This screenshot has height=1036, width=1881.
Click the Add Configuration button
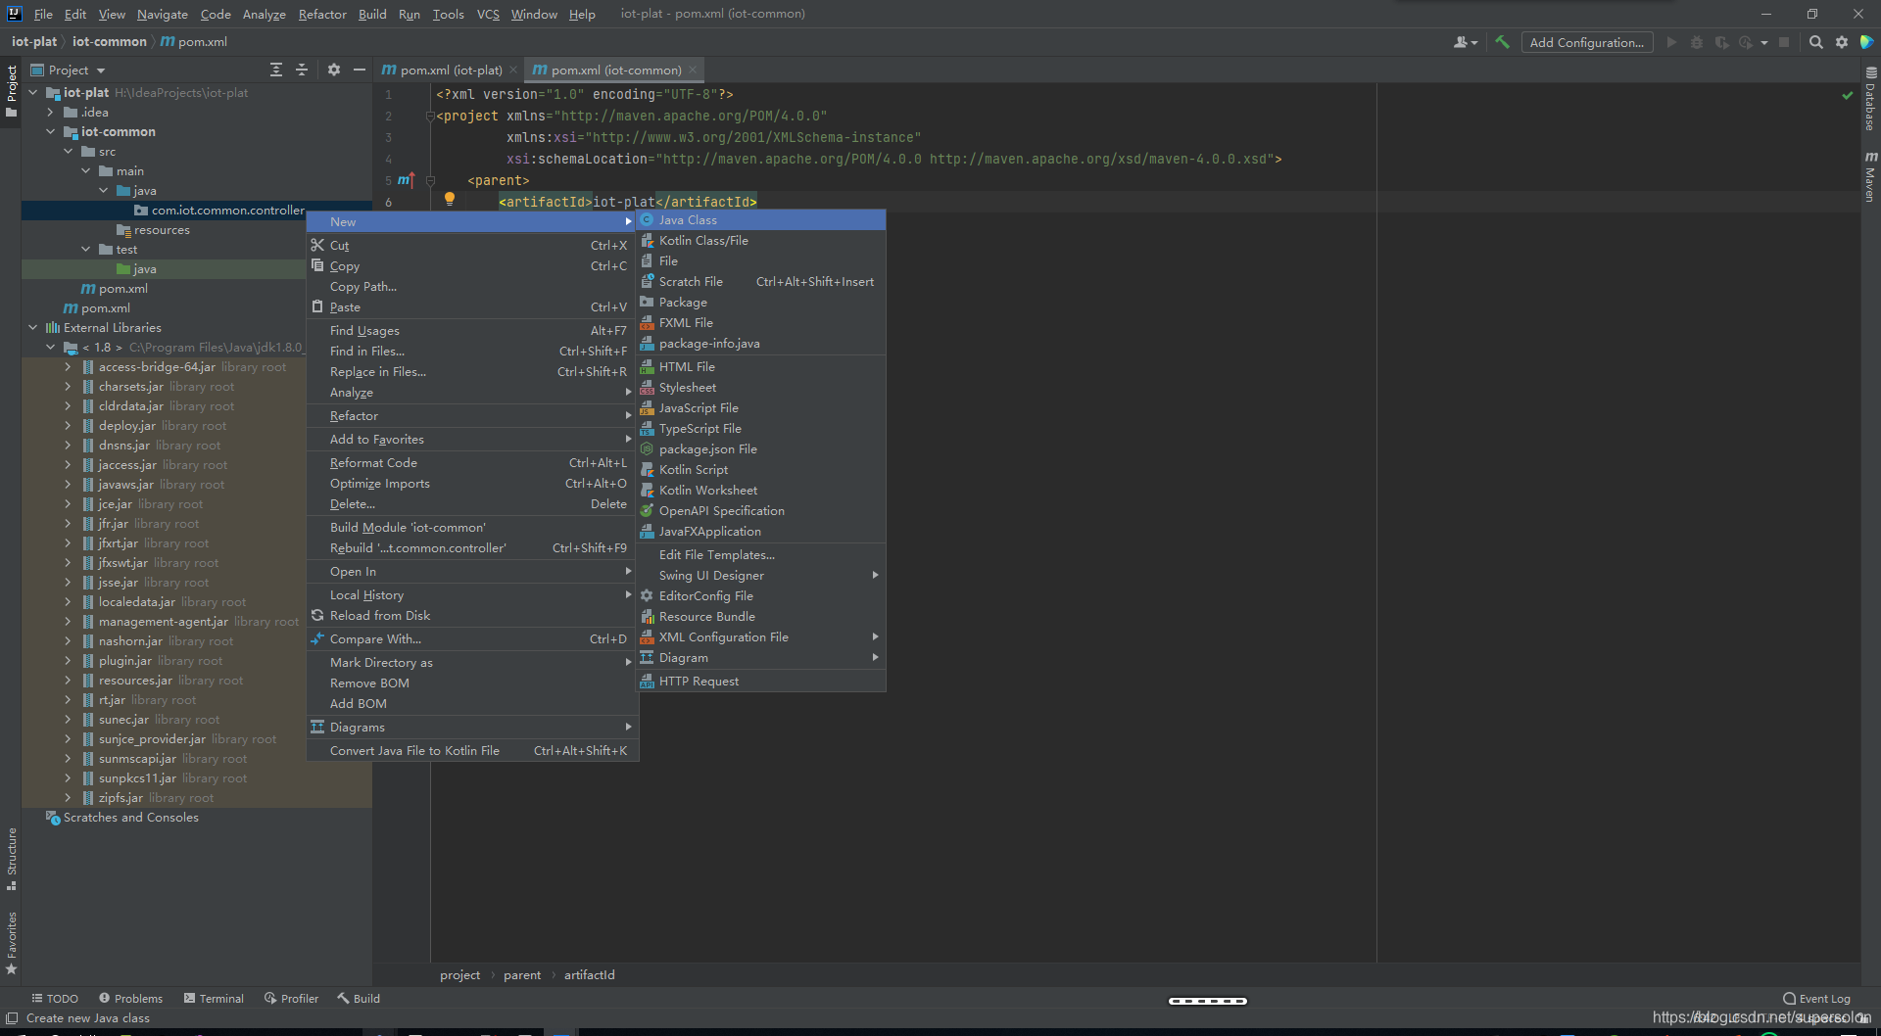click(x=1587, y=42)
